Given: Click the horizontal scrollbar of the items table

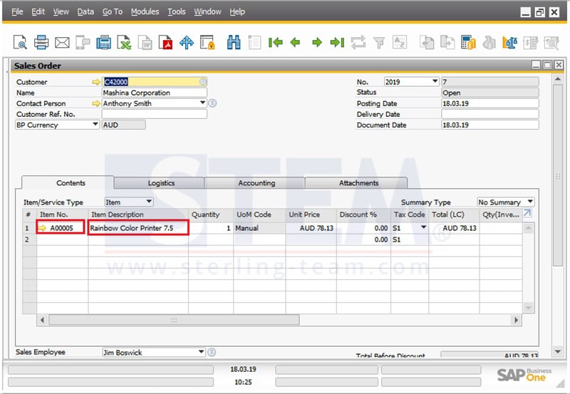Looking at the screenshot, I should (174, 320).
